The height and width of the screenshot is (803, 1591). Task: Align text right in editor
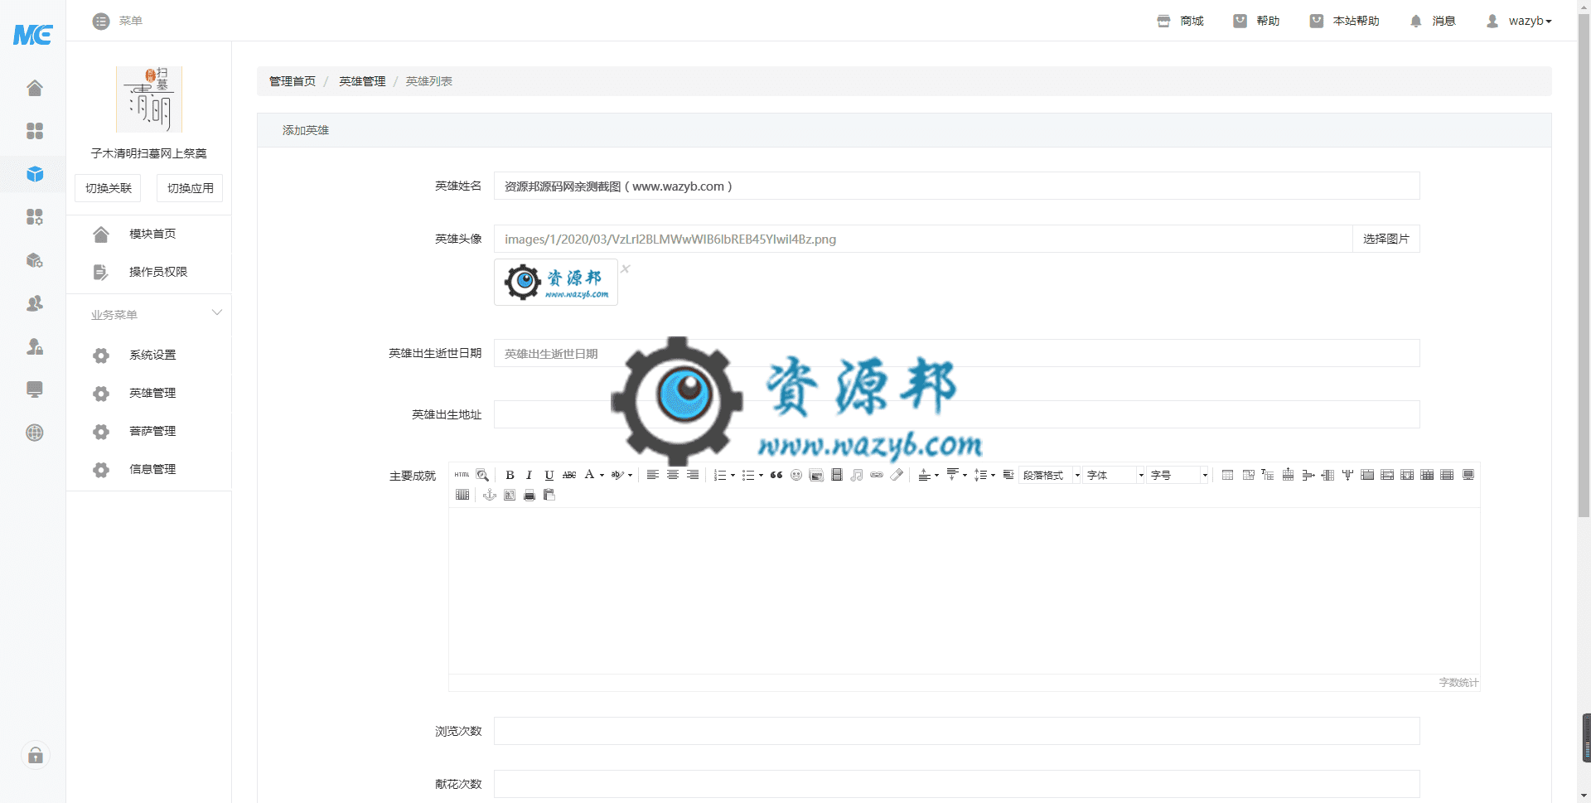(x=693, y=475)
